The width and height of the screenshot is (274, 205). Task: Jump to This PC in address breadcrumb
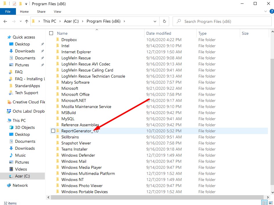(x=50, y=21)
